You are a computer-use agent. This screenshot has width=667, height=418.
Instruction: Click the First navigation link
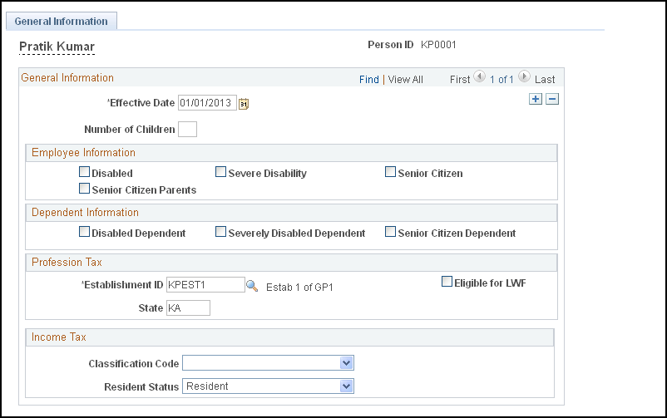[x=460, y=80]
